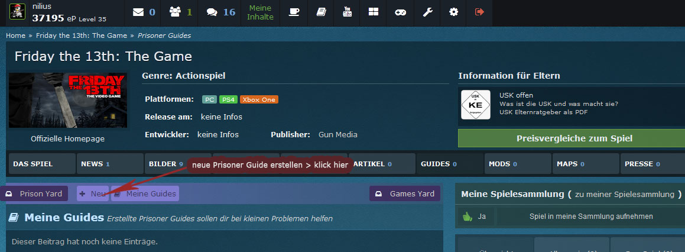Click the Games Yard button
The image size is (685, 252).
point(405,193)
